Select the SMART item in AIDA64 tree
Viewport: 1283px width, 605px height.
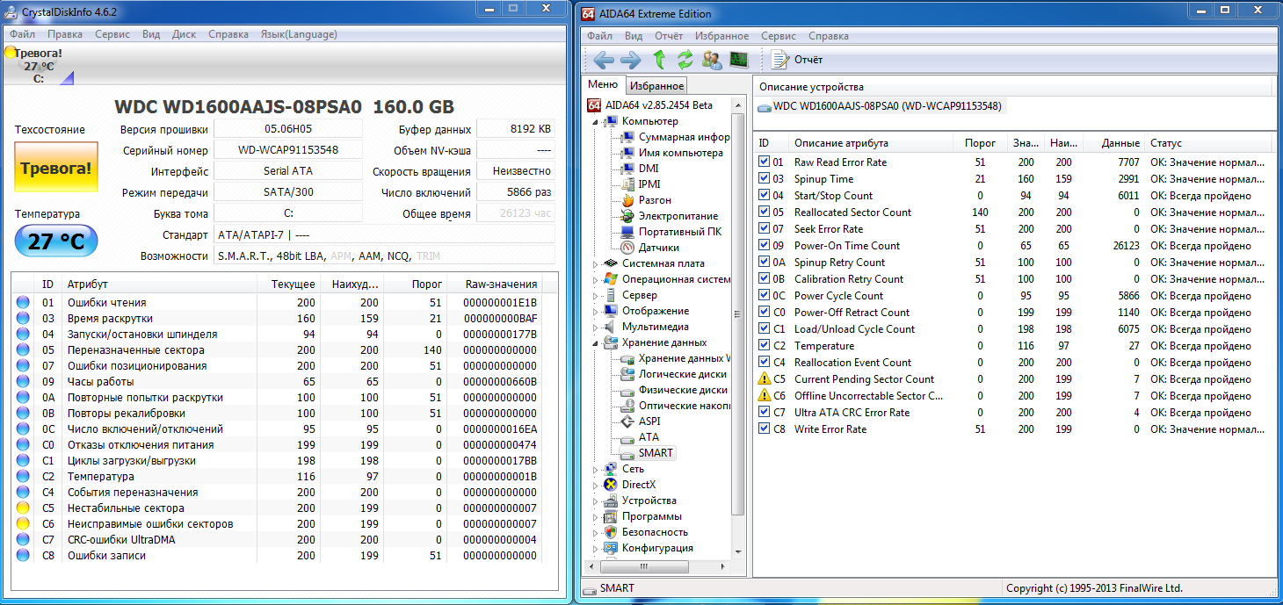[x=656, y=453]
